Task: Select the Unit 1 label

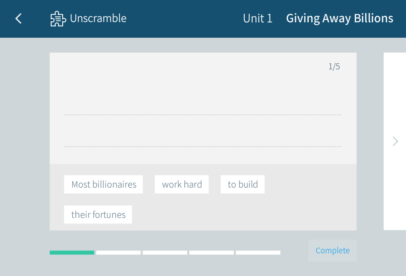Action: [x=257, y=18]
